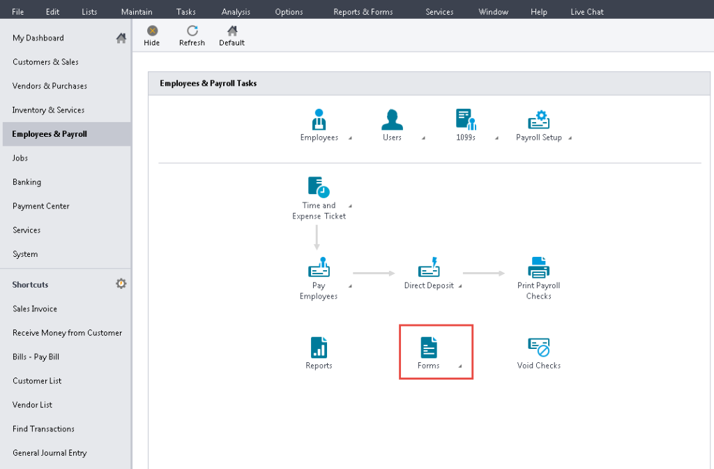Open the Maintain menu
This screenshot has width=714, height=469.
tap(137, 12)
